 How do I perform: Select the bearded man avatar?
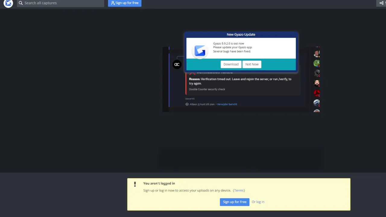click(x=316, y=83)
